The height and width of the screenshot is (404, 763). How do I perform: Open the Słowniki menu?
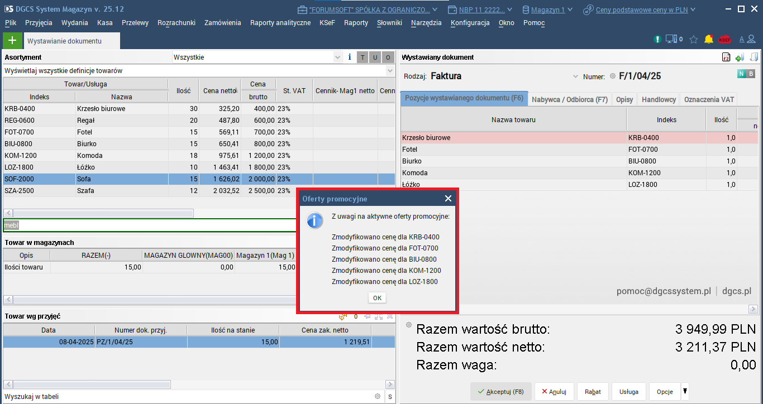pyautogui.click(x=390, y=23)
